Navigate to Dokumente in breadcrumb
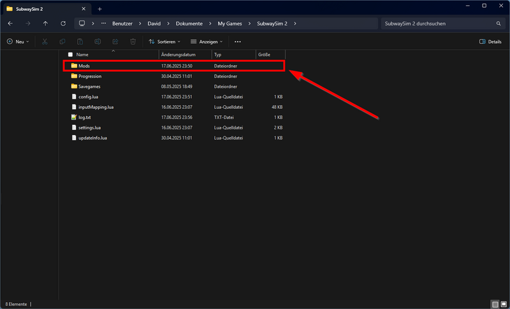The image size is (510, 309). (189, 24)
